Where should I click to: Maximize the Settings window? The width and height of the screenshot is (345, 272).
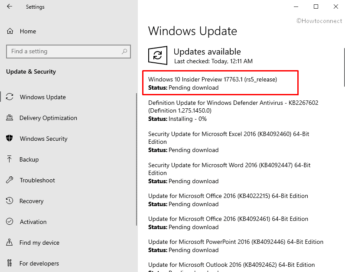coord(316,7)
